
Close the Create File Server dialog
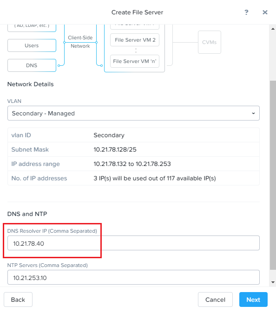coord(265,13)
